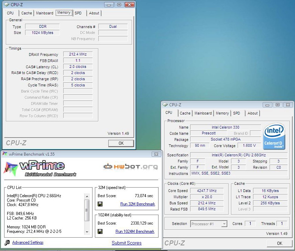Close the CPU-Z CPU window
This screenshot has height=251, width=295.
point(288,105)
